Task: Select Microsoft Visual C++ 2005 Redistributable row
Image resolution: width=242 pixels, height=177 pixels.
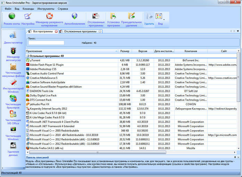Action: pos(131,131)
